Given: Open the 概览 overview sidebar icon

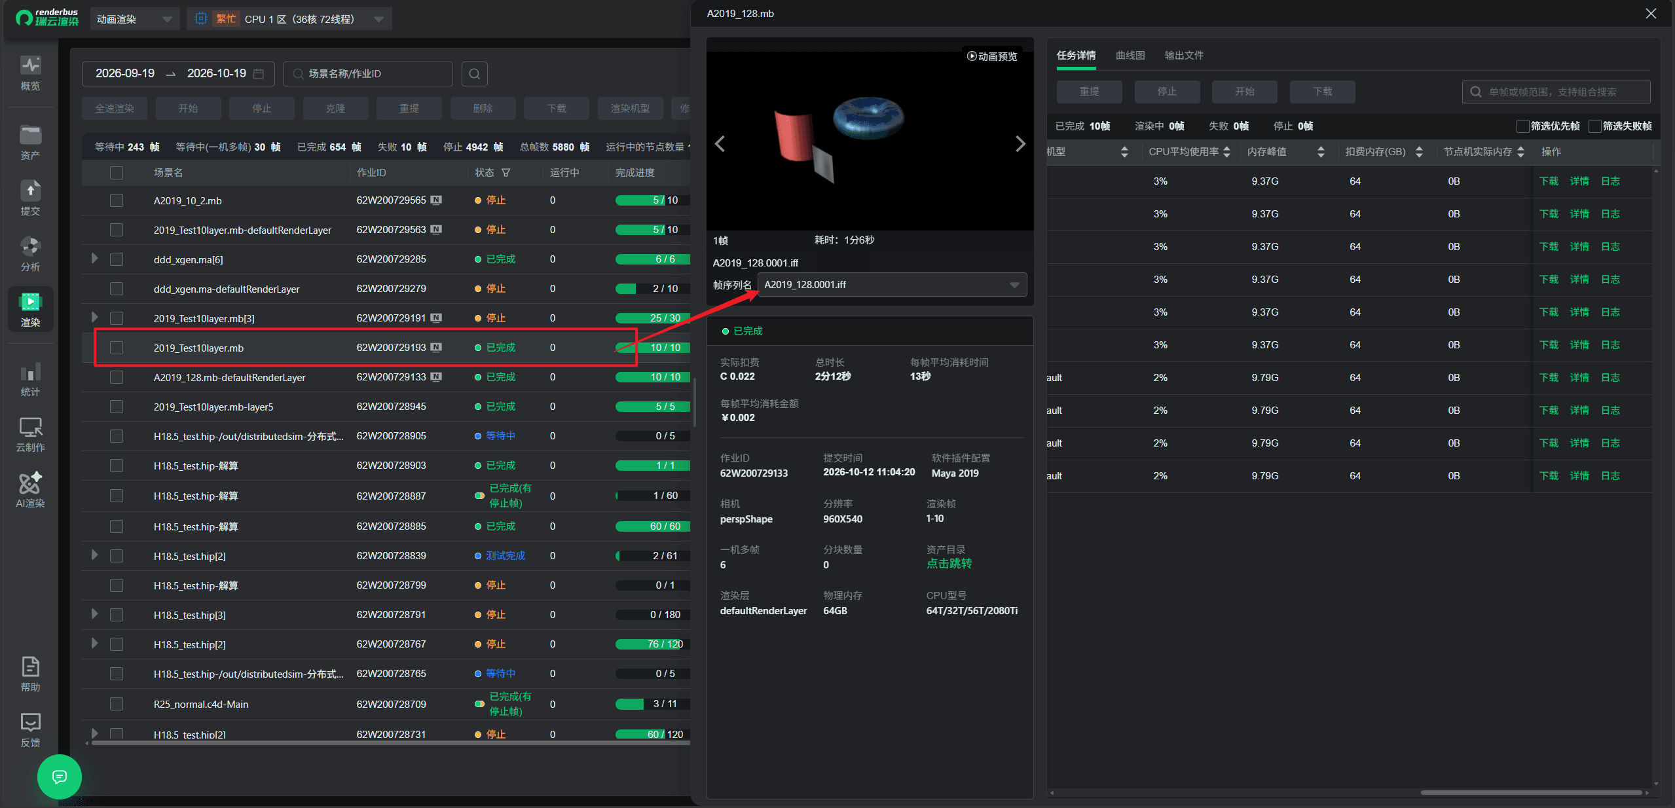Looking at the screenshot, I should (30, 73).
